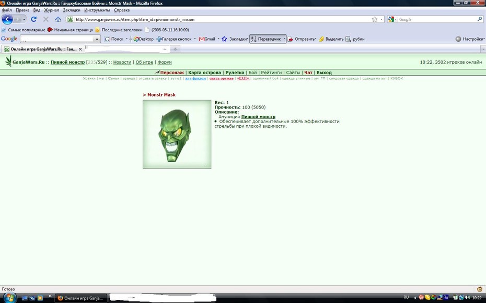
Task: Click снять оружие quick link
Action: click(221, 79)
